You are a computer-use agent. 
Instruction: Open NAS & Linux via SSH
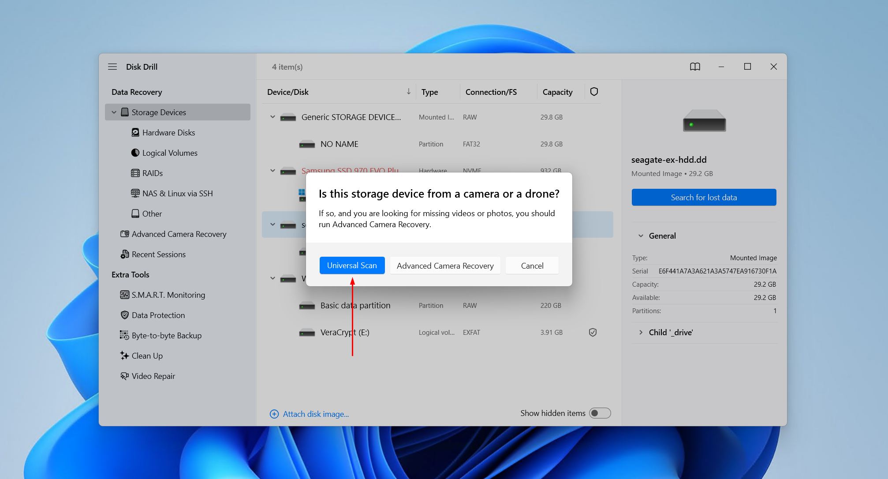(177, 193)
